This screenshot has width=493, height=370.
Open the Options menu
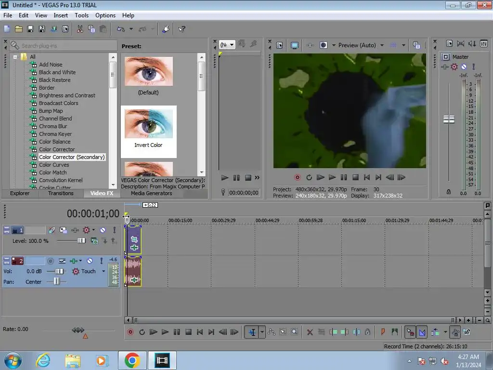pyautogui.click(x=105, y=15)
